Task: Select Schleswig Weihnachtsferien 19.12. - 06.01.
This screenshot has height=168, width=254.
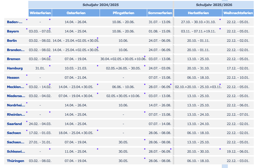Action: (x=238, y=151)
